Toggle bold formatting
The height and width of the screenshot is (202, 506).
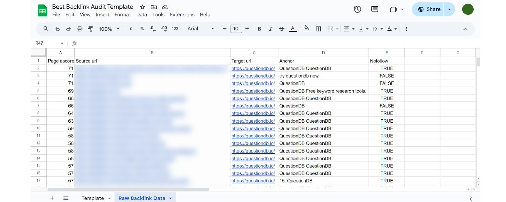pos(259,29)
